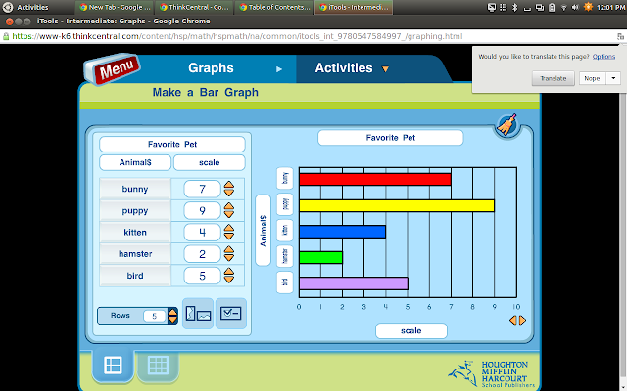Open the translate Options link
This screenshot has height=391, width=627.
click(x=603, y=57)
